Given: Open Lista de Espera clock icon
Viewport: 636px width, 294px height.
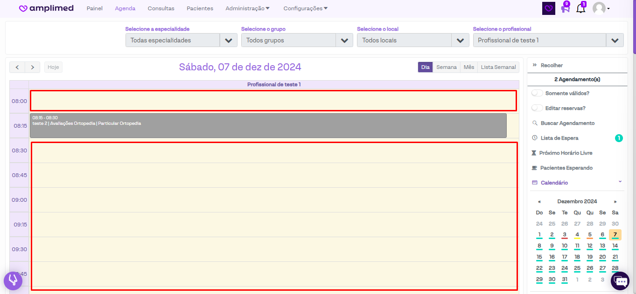Looking at the screenshot, I should (x=535, y=138).
